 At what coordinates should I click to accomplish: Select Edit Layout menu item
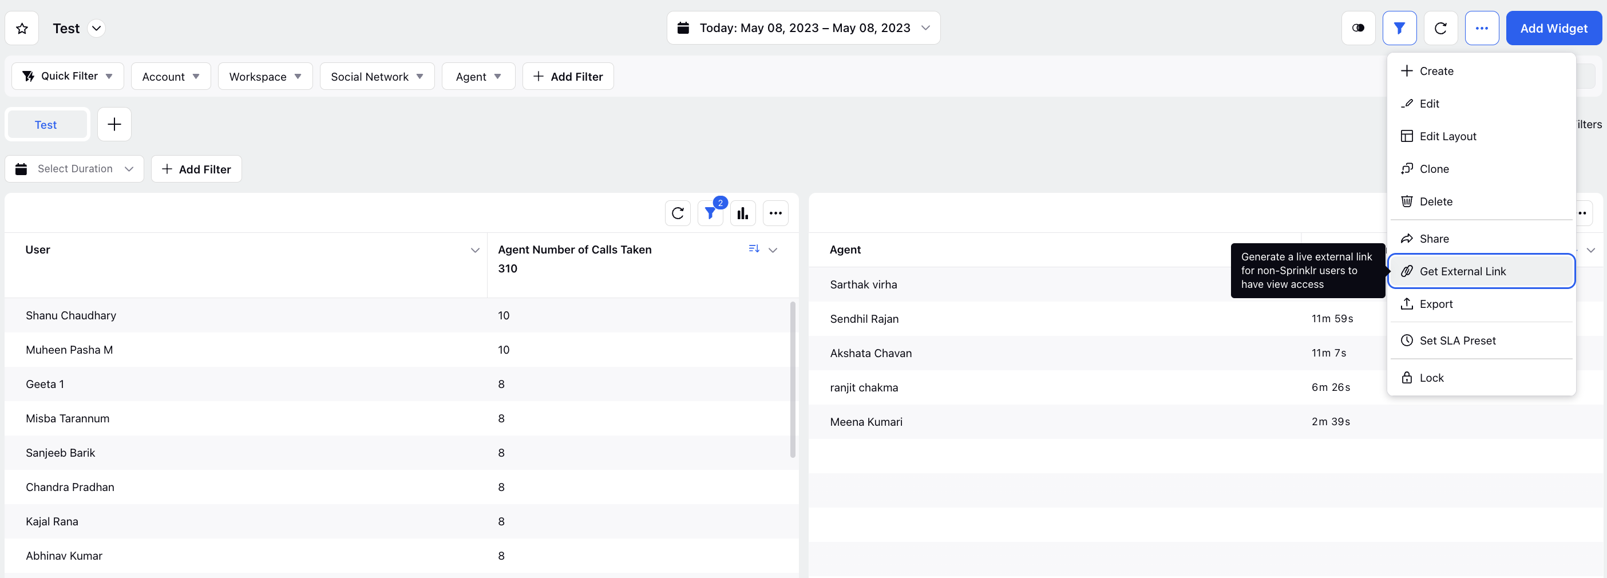click(1481, 136)
